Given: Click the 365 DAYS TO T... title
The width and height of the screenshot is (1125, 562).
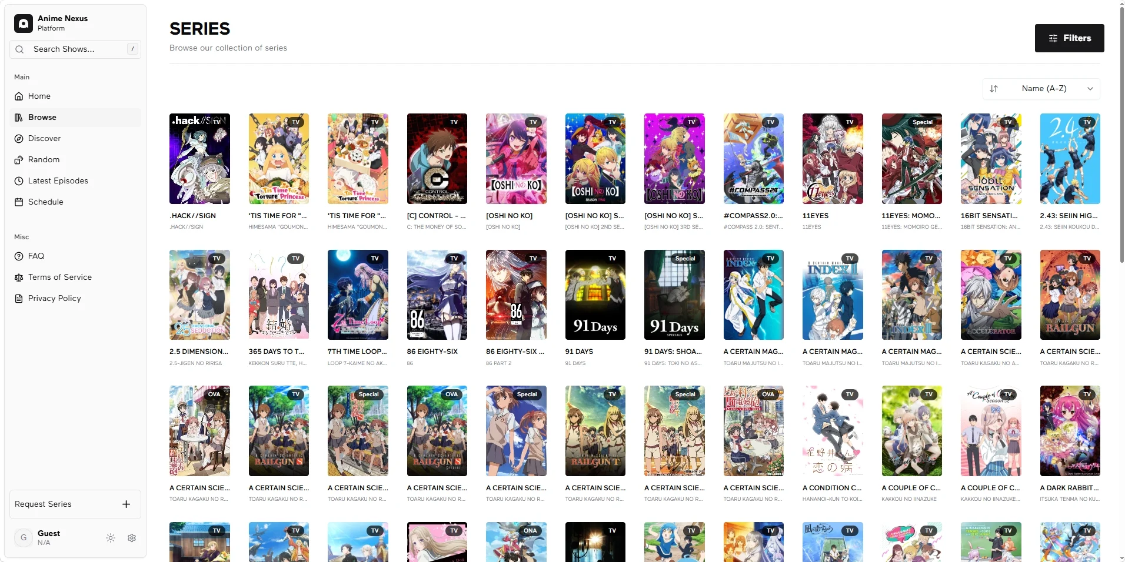Looking at the screenshot, I should (277, 352).
